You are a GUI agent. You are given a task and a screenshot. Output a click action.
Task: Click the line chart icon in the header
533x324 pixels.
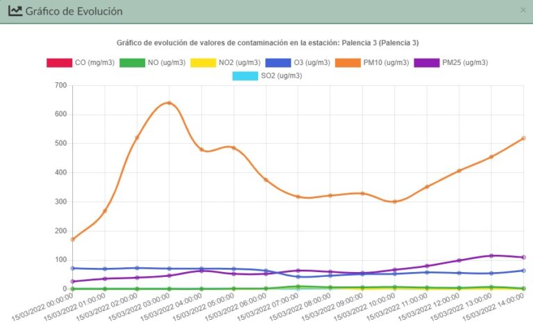pos(15,11)
